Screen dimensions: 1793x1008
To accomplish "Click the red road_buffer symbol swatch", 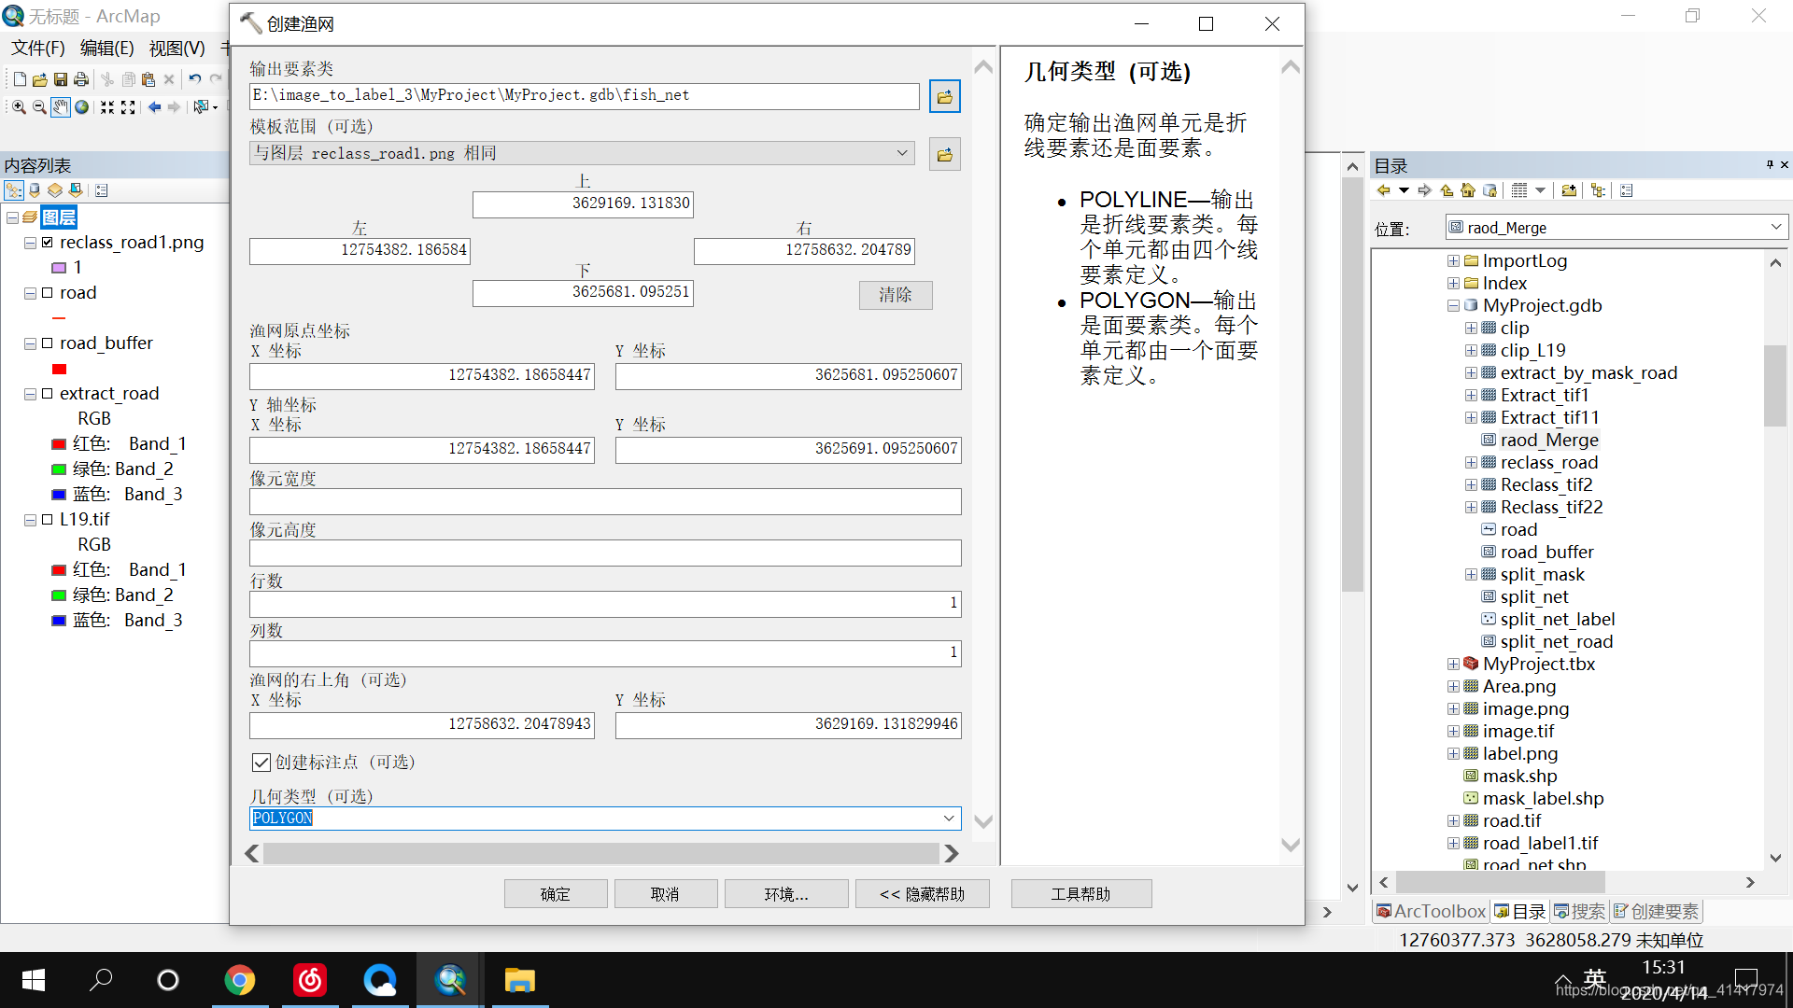I will coord(59,369).
